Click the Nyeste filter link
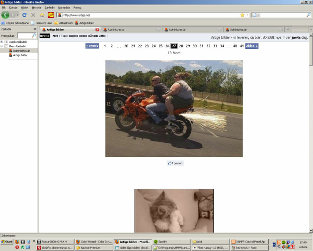 (45, 36)
